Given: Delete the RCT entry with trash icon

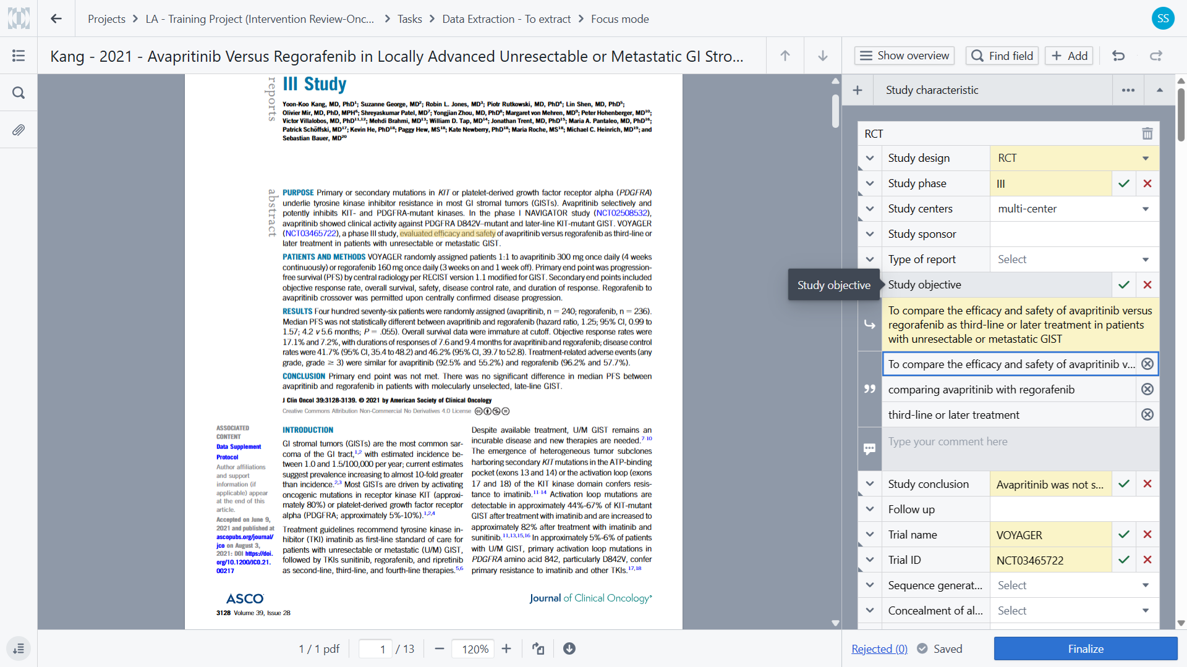Looking at the screenshot, I should pyautogui.click(x=1147, y=133).
